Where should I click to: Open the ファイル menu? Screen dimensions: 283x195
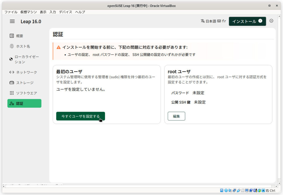click(x=11, y=12)
